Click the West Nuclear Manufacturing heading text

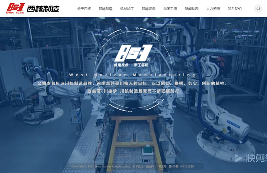(x=132, y=75)
